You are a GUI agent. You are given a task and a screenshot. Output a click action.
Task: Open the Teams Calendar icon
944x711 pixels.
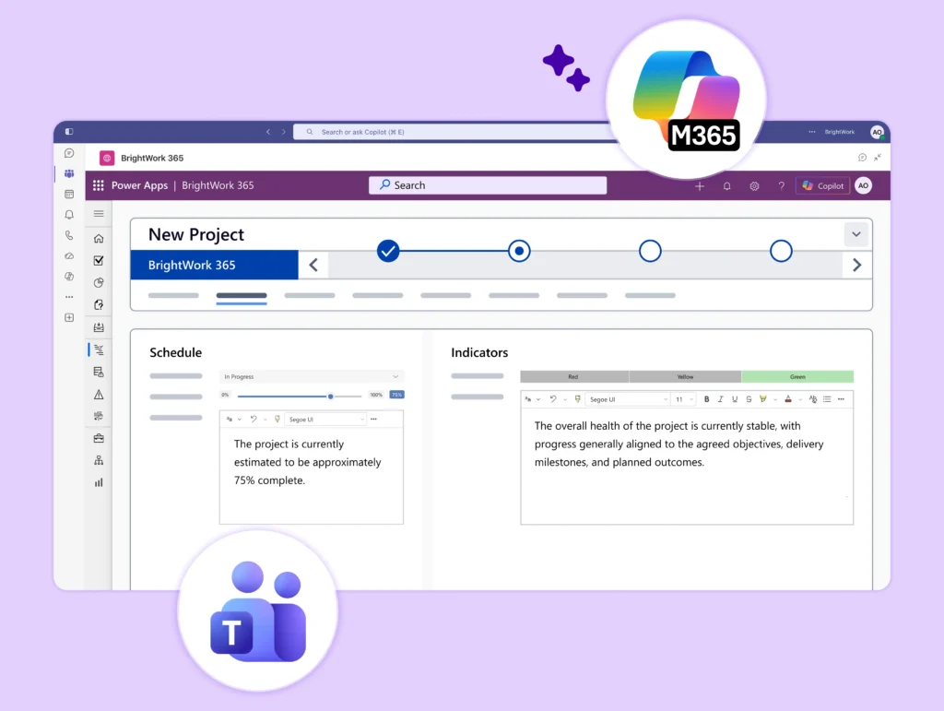tap(69, 194)
